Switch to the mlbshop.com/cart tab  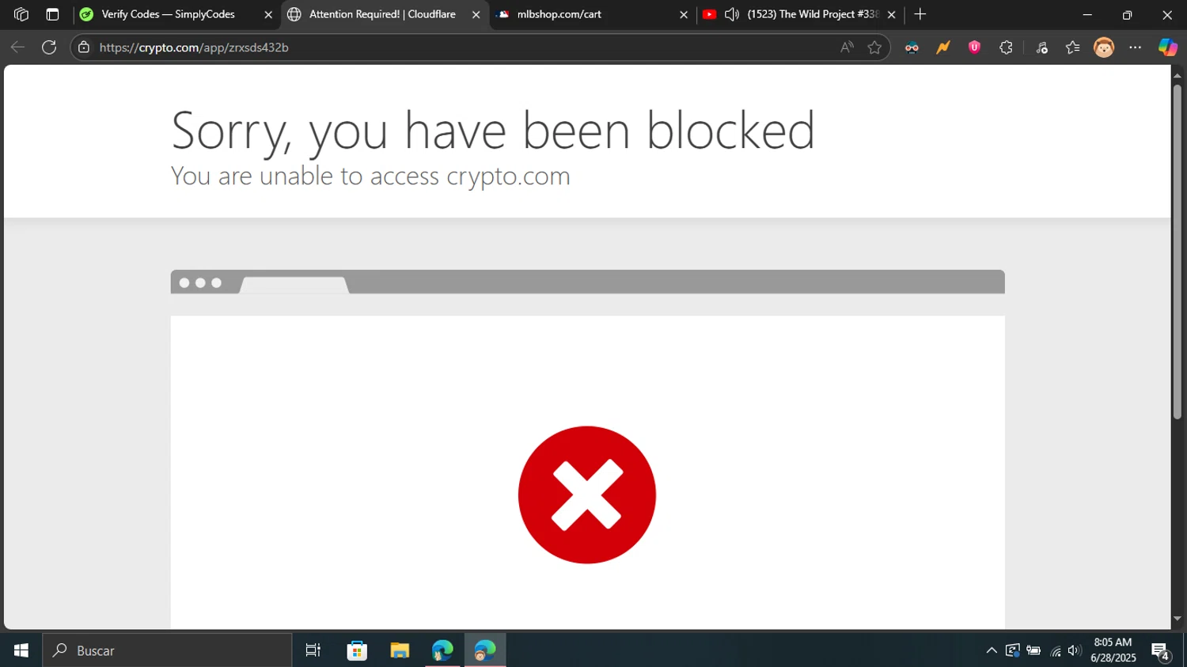pos(592,14)
